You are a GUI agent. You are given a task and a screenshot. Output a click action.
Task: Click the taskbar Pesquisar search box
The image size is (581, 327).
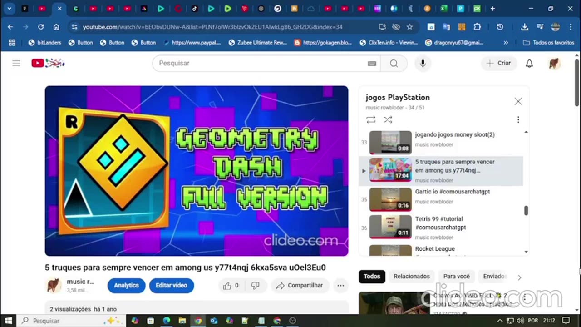(70, 321)
